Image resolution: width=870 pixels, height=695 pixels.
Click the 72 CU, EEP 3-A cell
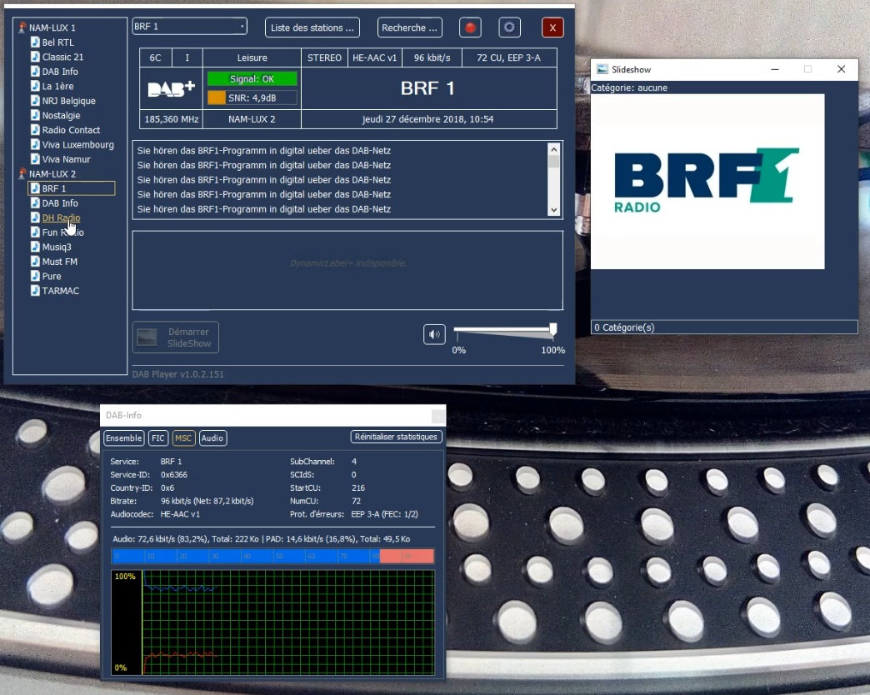[x=509, y=57]
